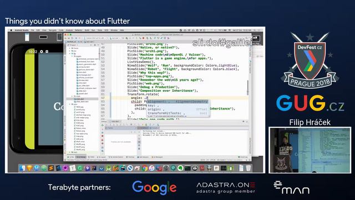Open the Apple menu
Viewport: 355px width, 200px height.
(x=11, y=30)
